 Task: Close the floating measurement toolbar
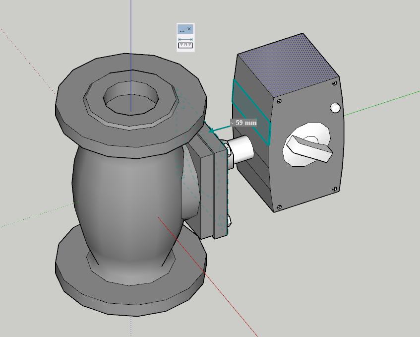[189, 29]
